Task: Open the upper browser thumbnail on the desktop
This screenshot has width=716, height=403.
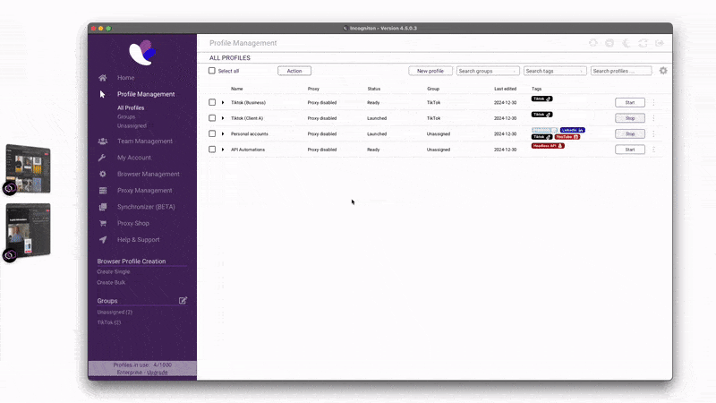Action: click(28, 168)
